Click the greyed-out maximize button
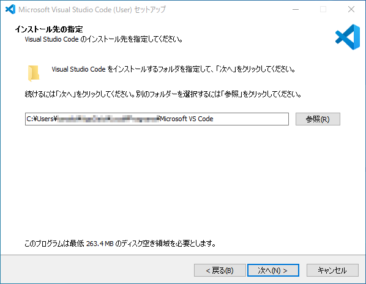This screenshot has height=284, width=366. [x=323, y=9]
